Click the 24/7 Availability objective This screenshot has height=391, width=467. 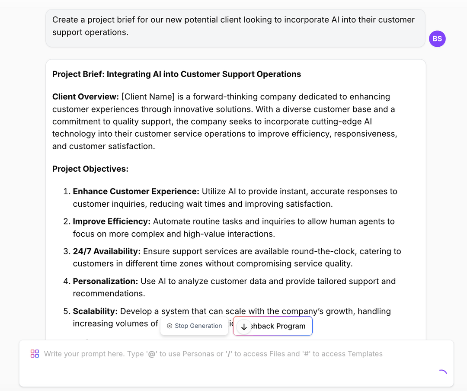coord(237,257)
